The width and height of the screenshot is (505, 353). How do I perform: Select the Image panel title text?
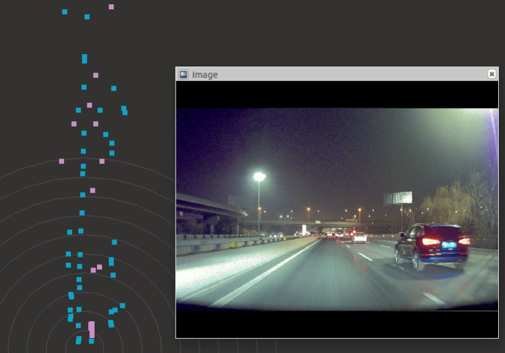[x=205, y=75]
